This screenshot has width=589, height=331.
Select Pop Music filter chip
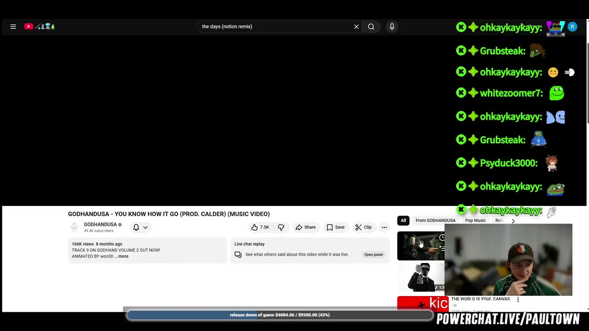[x=475, y=221]
